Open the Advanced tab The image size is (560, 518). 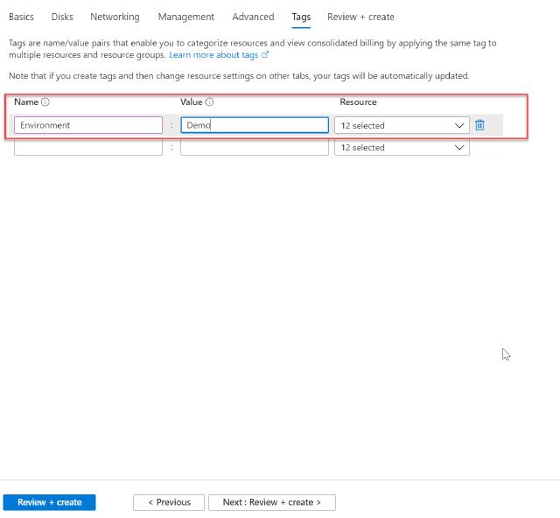pos(253,17)
